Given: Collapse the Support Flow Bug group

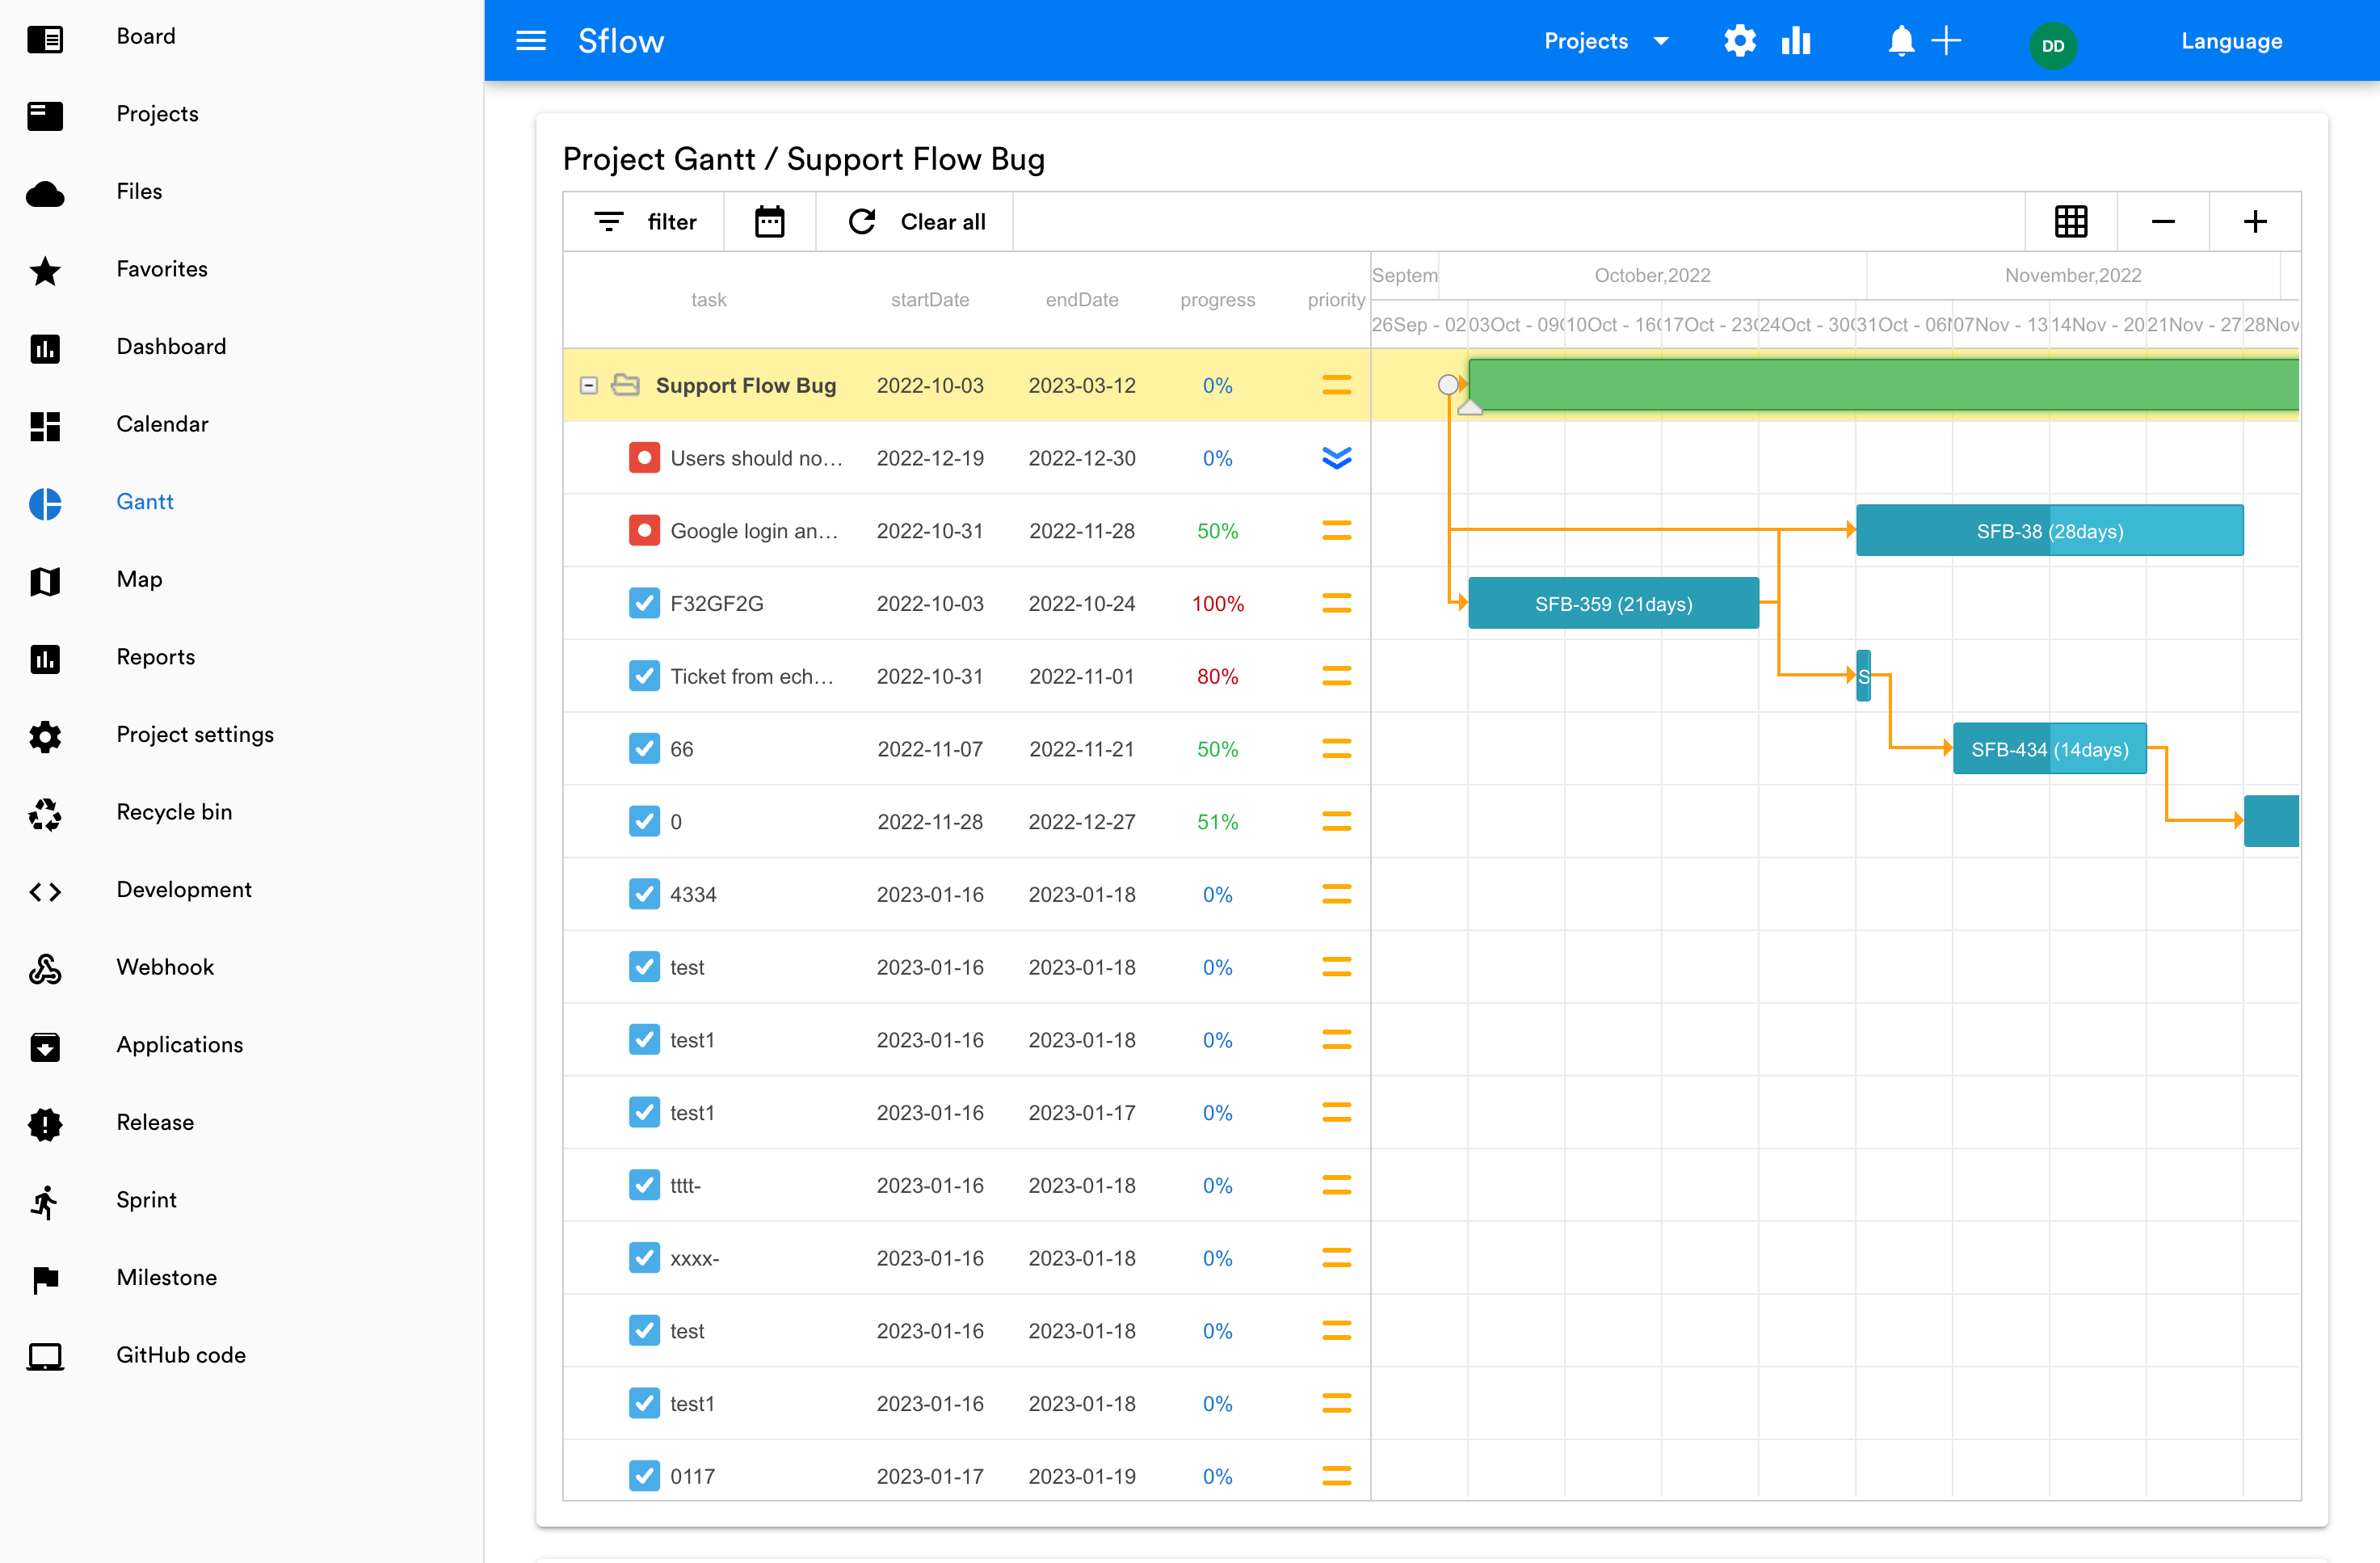Looking at the screenshot, I should click(x=589, y=385).
